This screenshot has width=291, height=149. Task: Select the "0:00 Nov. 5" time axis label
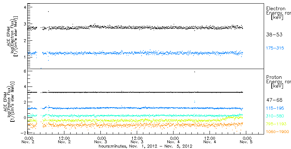[246, 140]
